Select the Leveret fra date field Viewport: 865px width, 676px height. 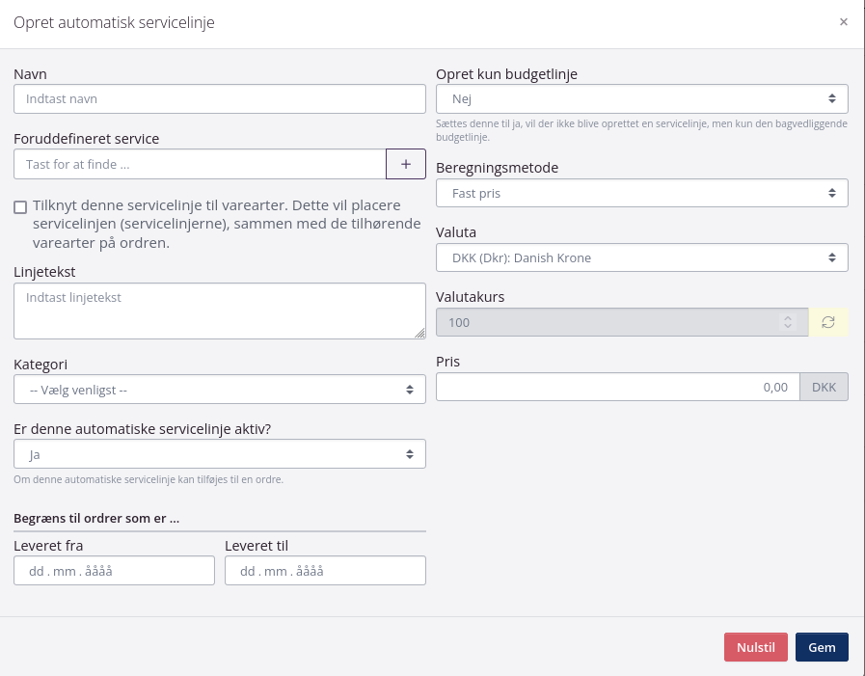tap(114, 571)
